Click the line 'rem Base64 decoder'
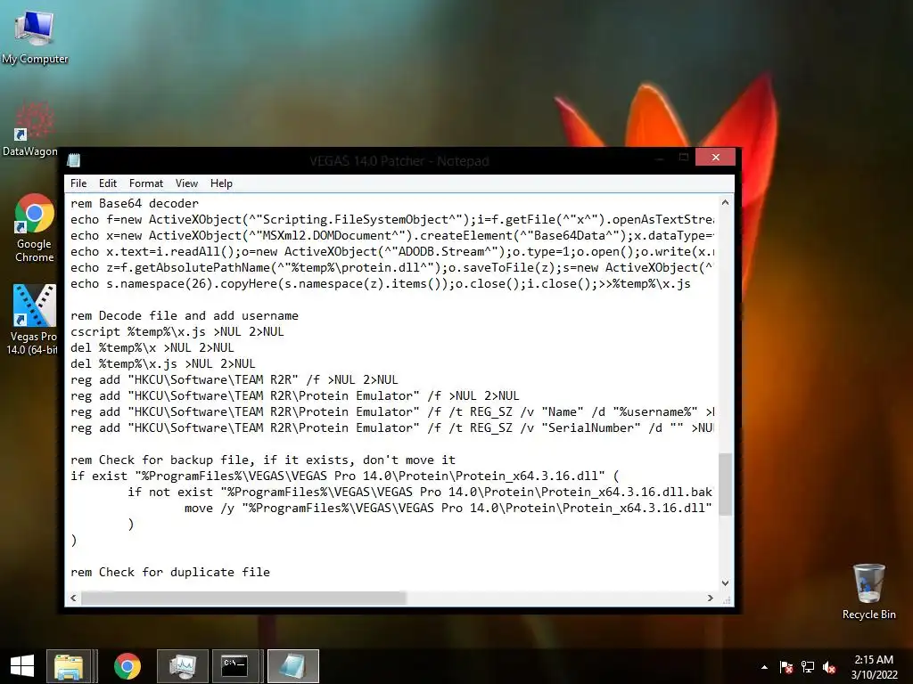The width and height of the screenshot is (913, 684). coord(135,203)
